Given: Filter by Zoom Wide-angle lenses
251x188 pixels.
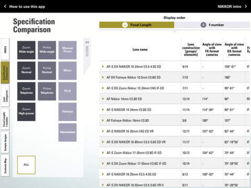Looking at the screenshot, I should click(x=26, y=50).
